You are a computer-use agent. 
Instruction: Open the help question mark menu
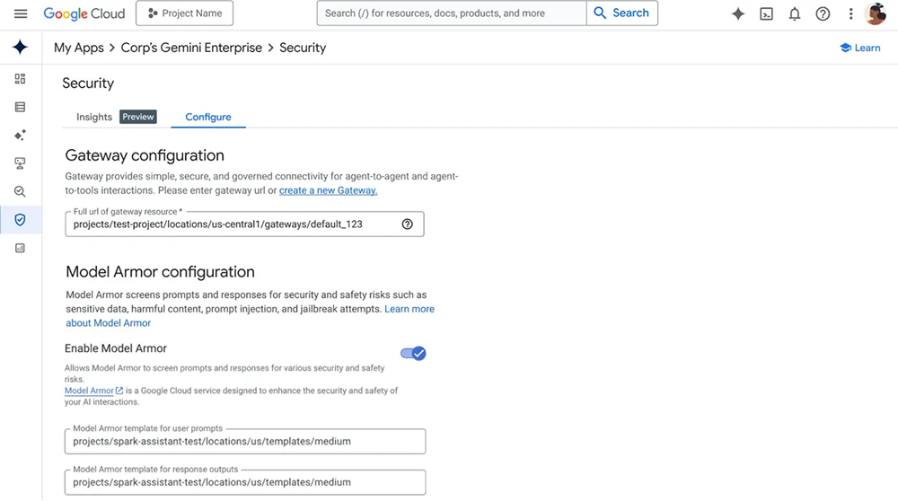(x=823, y=13)
